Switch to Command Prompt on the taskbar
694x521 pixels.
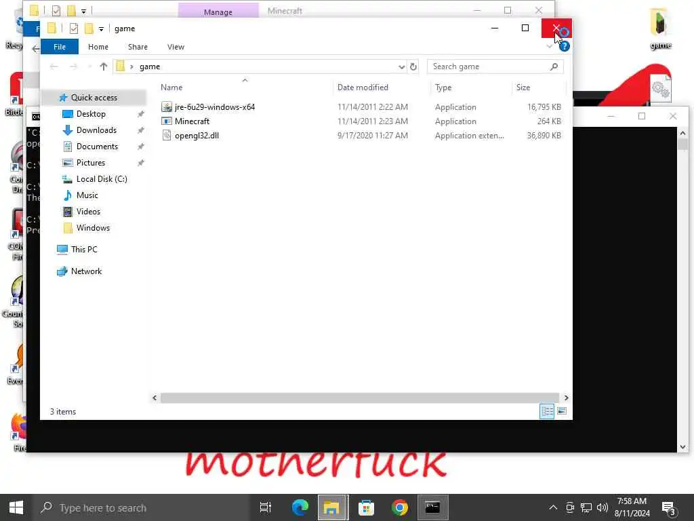click(432, 507)
